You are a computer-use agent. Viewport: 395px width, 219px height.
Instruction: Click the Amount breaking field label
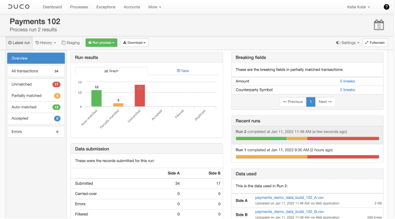(242, 81)
